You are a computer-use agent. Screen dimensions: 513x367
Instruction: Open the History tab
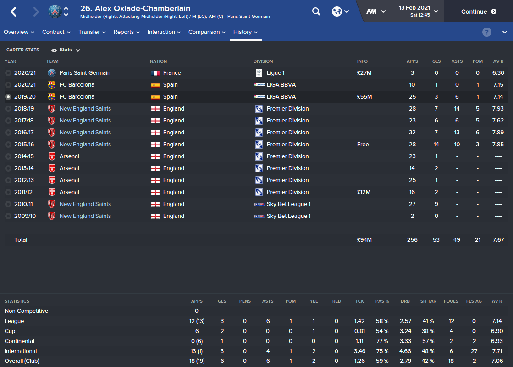tap(245, 32)
